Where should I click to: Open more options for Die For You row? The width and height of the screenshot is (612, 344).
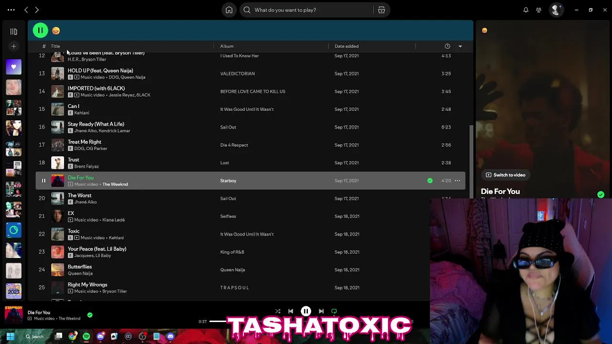[457, 181]
